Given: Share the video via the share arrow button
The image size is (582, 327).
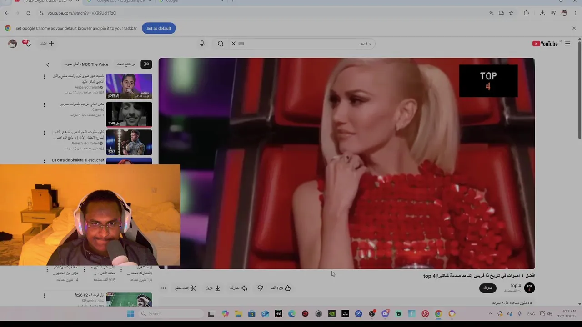Looking at the screenshot, I should pyautogui.click(x=239, y=288).
